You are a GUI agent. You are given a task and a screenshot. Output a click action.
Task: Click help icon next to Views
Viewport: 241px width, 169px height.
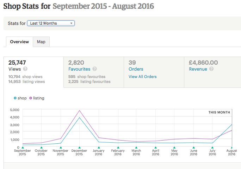25,69
